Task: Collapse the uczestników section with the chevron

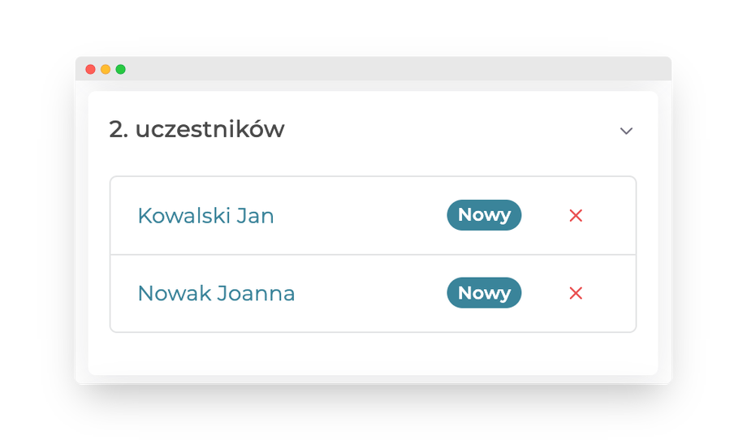Action: tap(626, 131)
